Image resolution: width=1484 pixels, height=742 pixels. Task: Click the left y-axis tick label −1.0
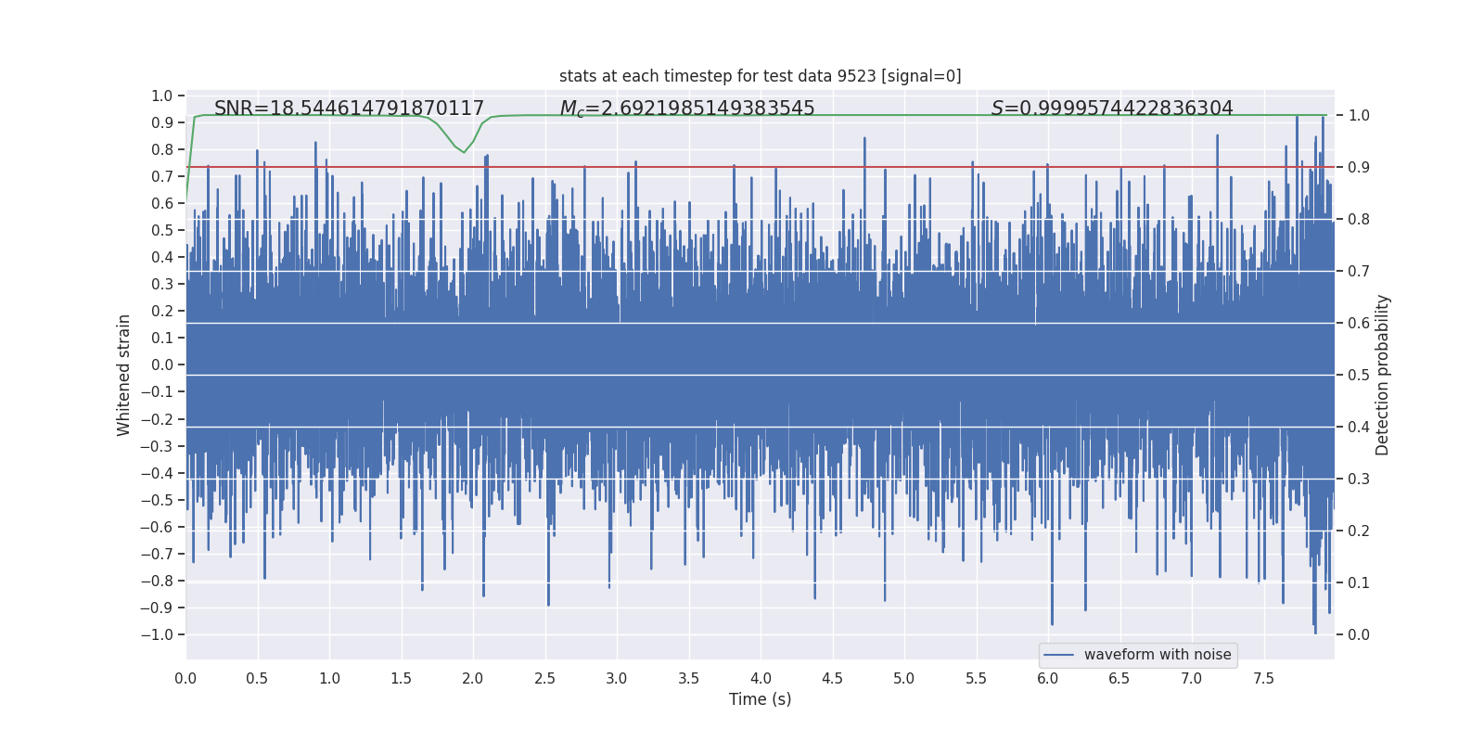click(x=157, y=634)
